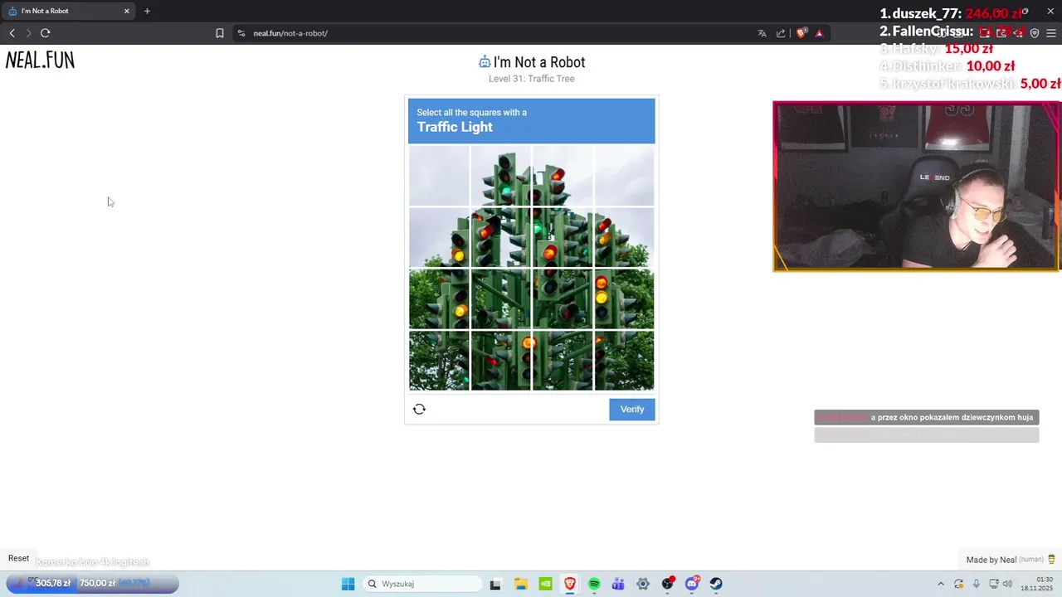This screenshot has height=597, width=1062.
Task: Open the Brave Rewards triangle icon
Action: click(x=819, y=33)
